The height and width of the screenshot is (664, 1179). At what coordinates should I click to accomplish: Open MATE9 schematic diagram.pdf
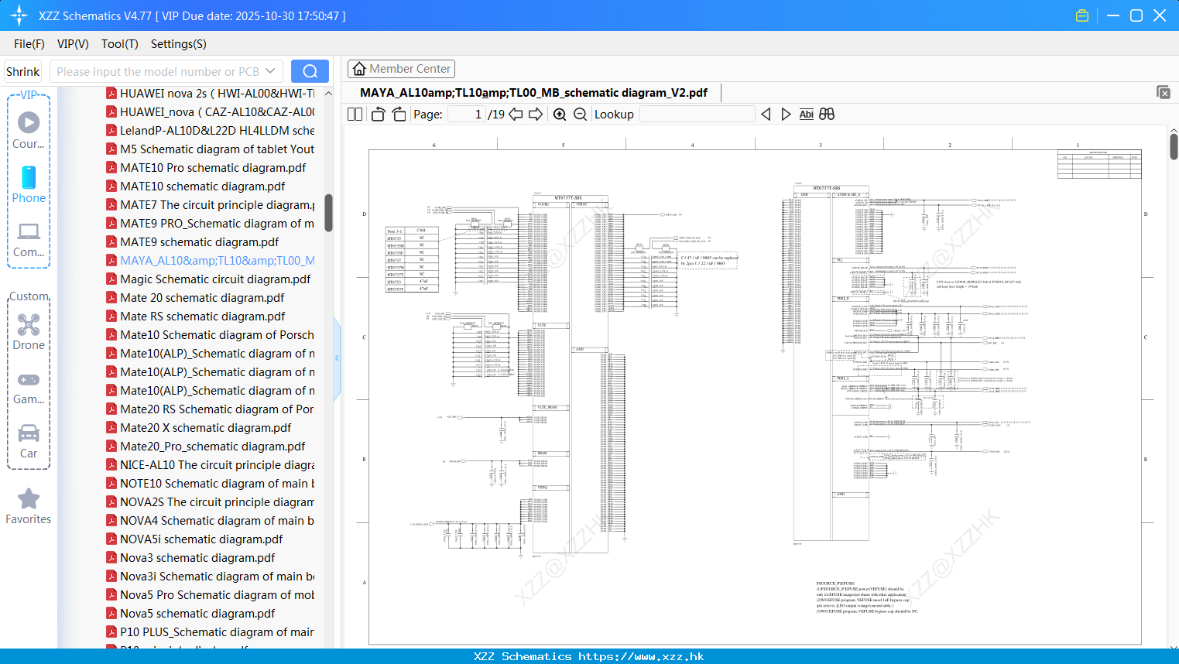click(x=192, y=241)
